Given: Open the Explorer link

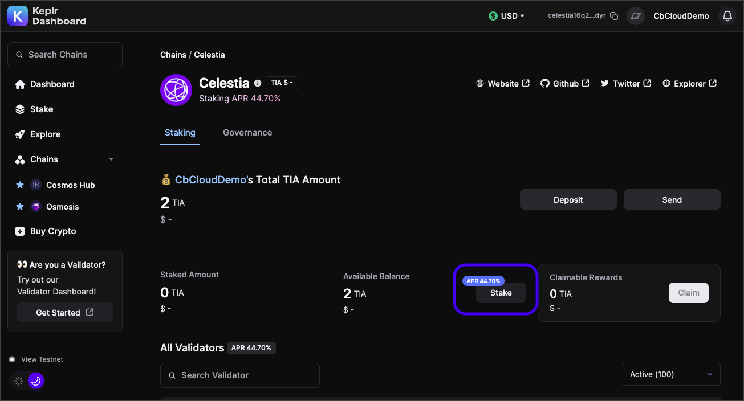Looking at the screenshot, I should click(x=690, y=84).
